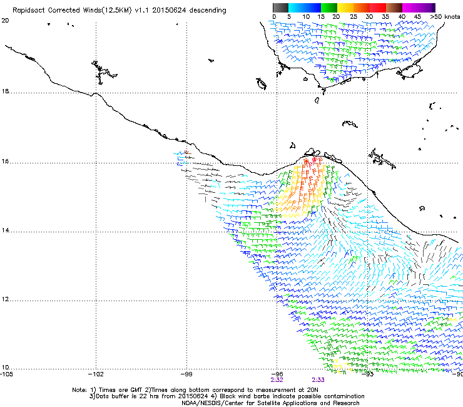Click the longitude axis label "-105"
463x407 pixels.
pyautogui.click(x=6, y=374)
